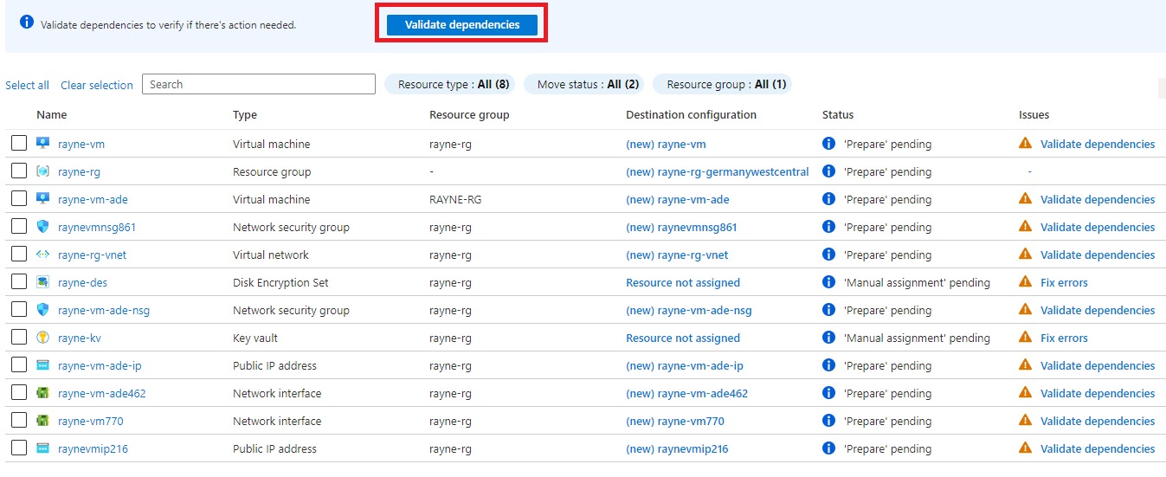The height and width of the screenshot is (477, 1166).
Task: Click the rayne-vm virtual machine icon
Action: click(x=43, y=144)
